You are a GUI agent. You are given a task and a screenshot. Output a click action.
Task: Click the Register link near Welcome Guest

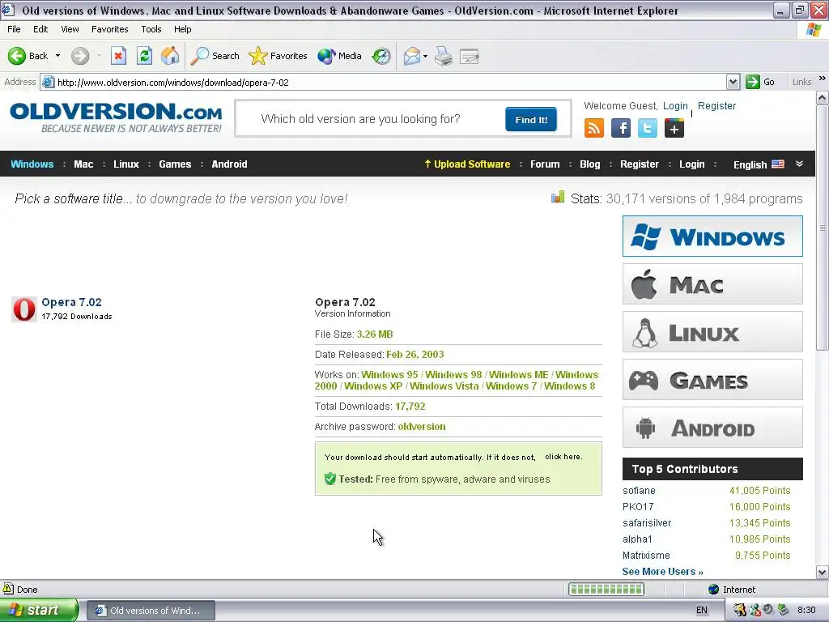716,106
